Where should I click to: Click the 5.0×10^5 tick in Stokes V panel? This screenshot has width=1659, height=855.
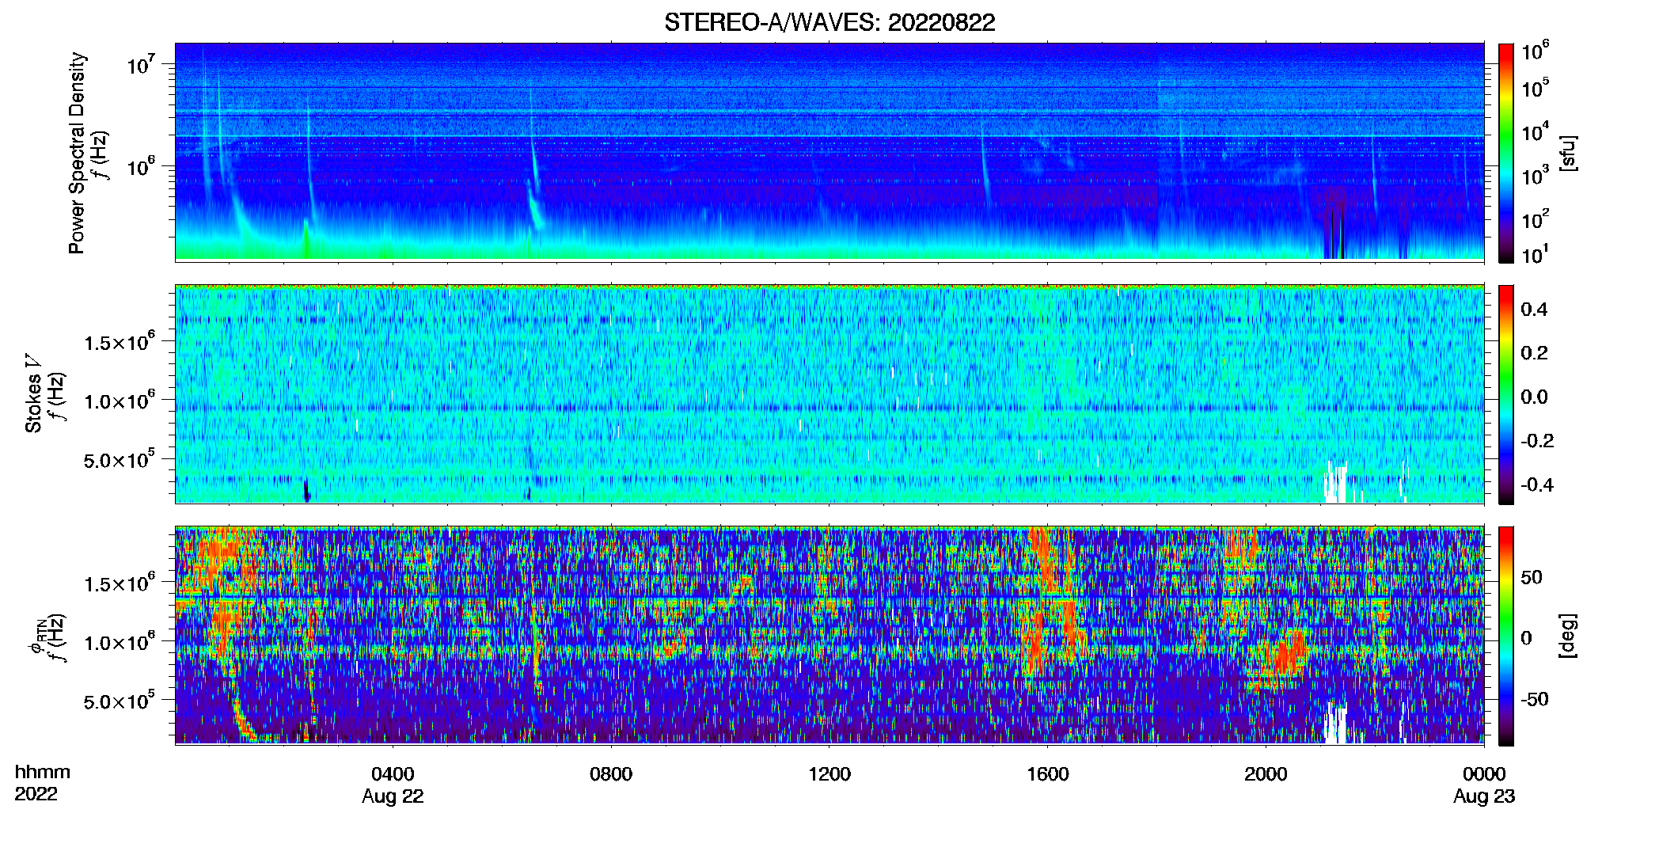120,459
